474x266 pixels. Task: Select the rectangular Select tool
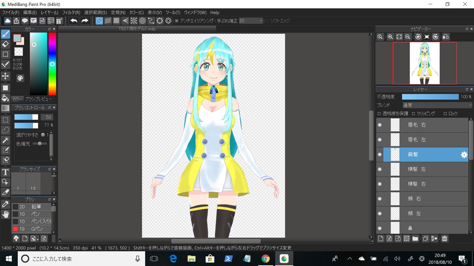pos(5,120)
